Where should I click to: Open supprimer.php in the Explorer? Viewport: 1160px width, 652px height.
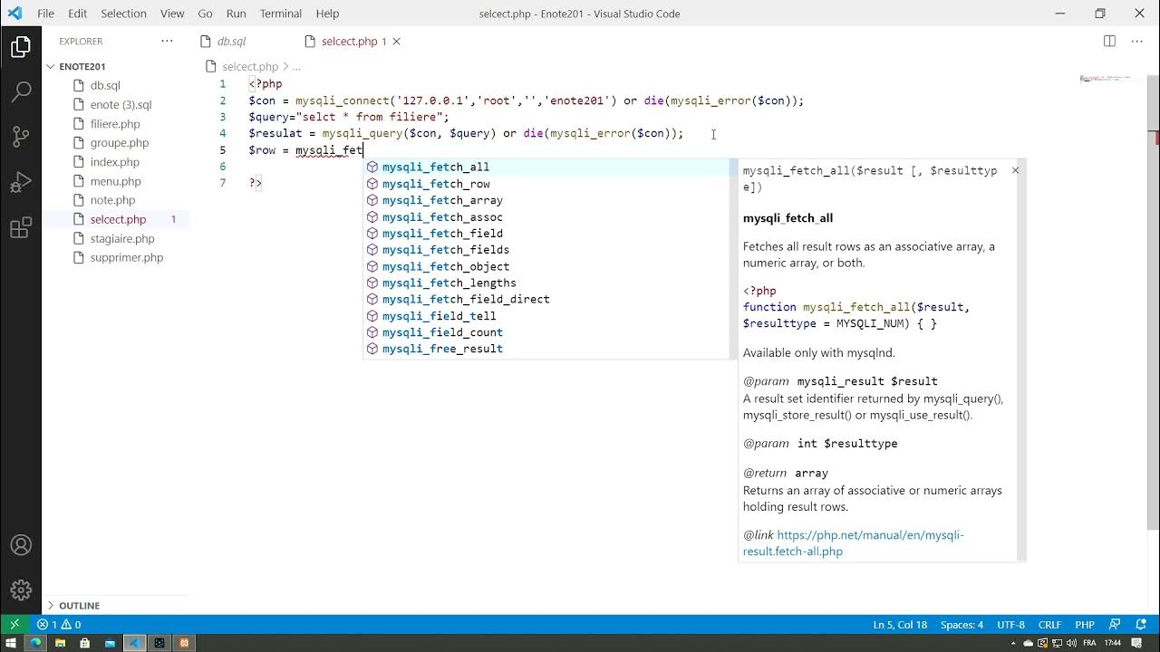pos(127,257)
